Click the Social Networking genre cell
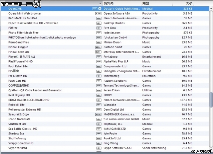The image size is (213, 154). 154,148
